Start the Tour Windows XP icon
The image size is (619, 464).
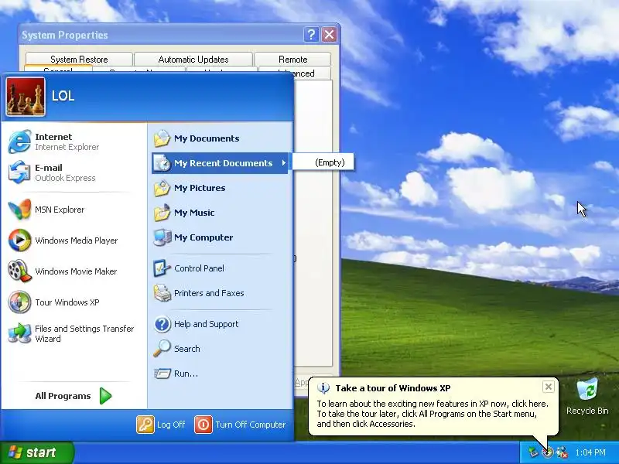[x=19, y=302]
